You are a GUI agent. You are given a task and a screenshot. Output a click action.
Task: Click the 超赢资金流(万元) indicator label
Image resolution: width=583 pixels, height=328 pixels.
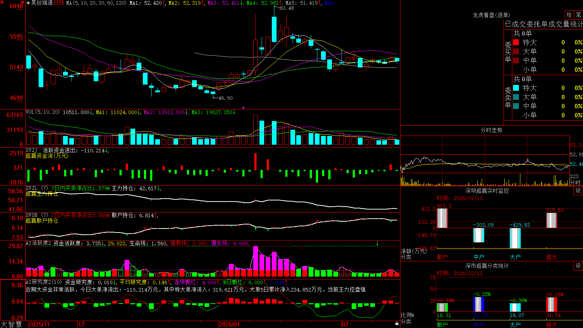point(47,156)
